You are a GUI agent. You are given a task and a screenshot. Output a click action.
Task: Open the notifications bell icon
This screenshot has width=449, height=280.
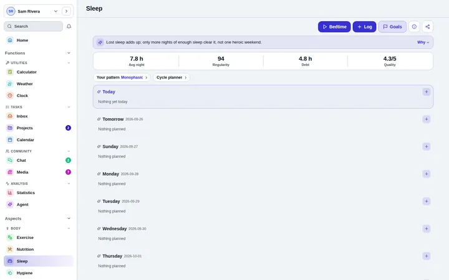coord(69,26)
